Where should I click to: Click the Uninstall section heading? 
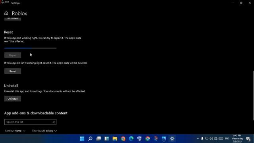pyautogui.click(x=11, y=86)
